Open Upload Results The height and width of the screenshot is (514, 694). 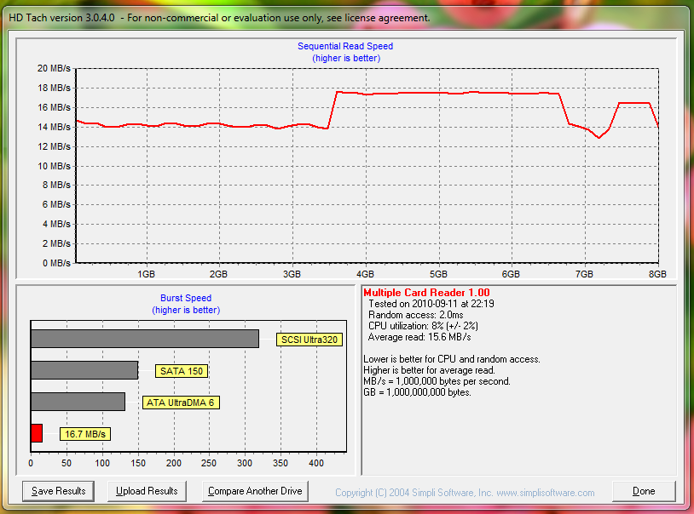click(147, 491)
